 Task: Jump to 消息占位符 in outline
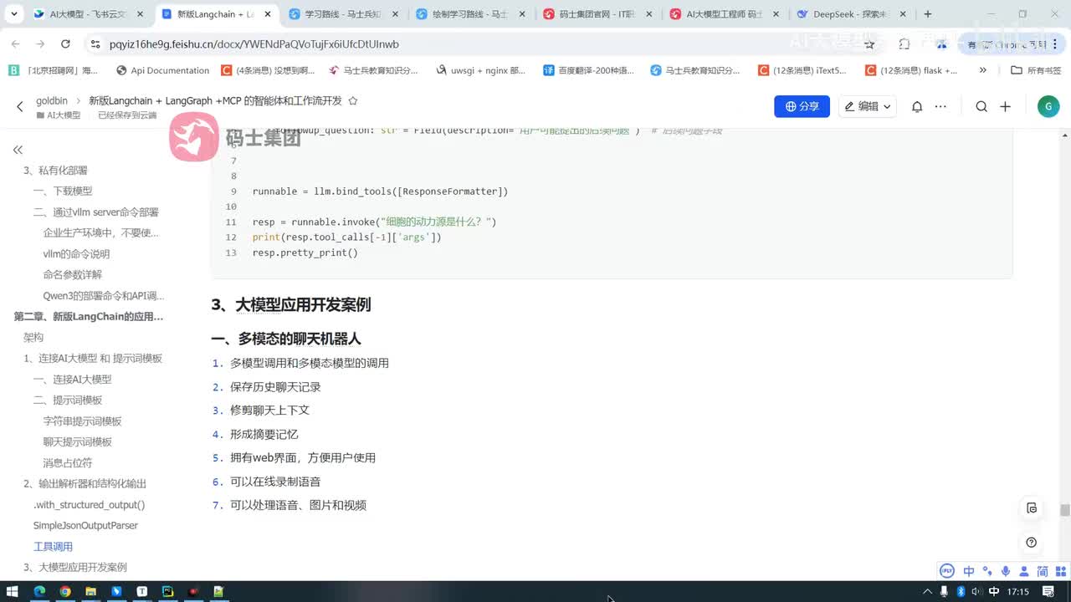[68, 462]
